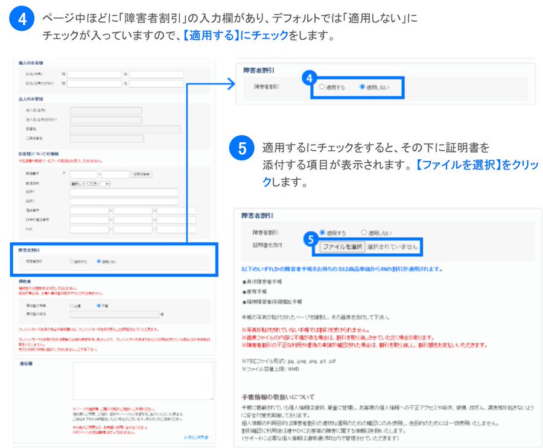The width and height of the screenshot is (543, 448).
Task: Click the small 4 callout badge on the radio highlight
Action: click(x=310, y=78)
